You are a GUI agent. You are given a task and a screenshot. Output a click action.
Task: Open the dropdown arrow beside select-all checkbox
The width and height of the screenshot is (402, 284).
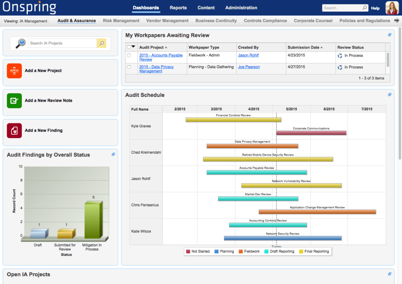point(133,47)
